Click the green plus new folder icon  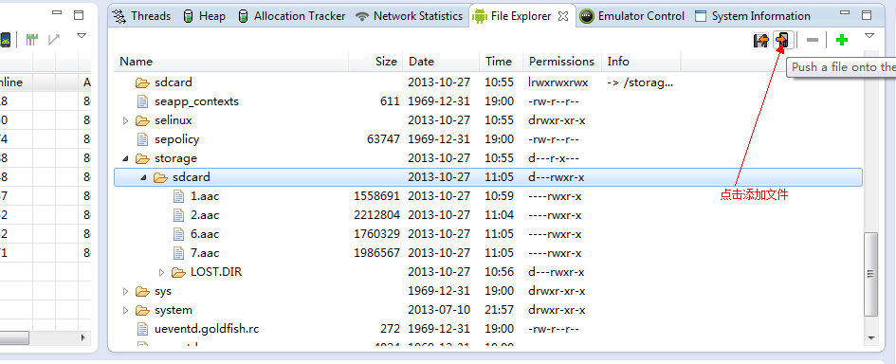click(x=842, y=40)
